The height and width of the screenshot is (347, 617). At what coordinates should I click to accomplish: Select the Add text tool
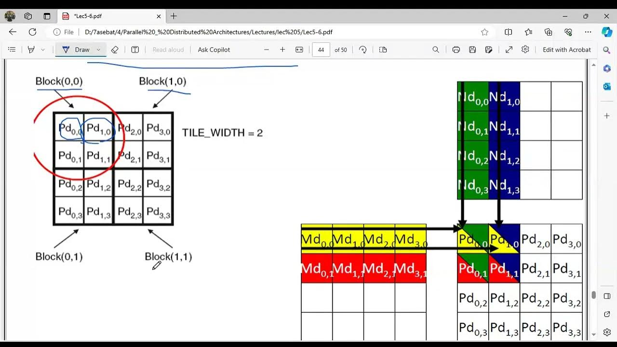[135, 50]
